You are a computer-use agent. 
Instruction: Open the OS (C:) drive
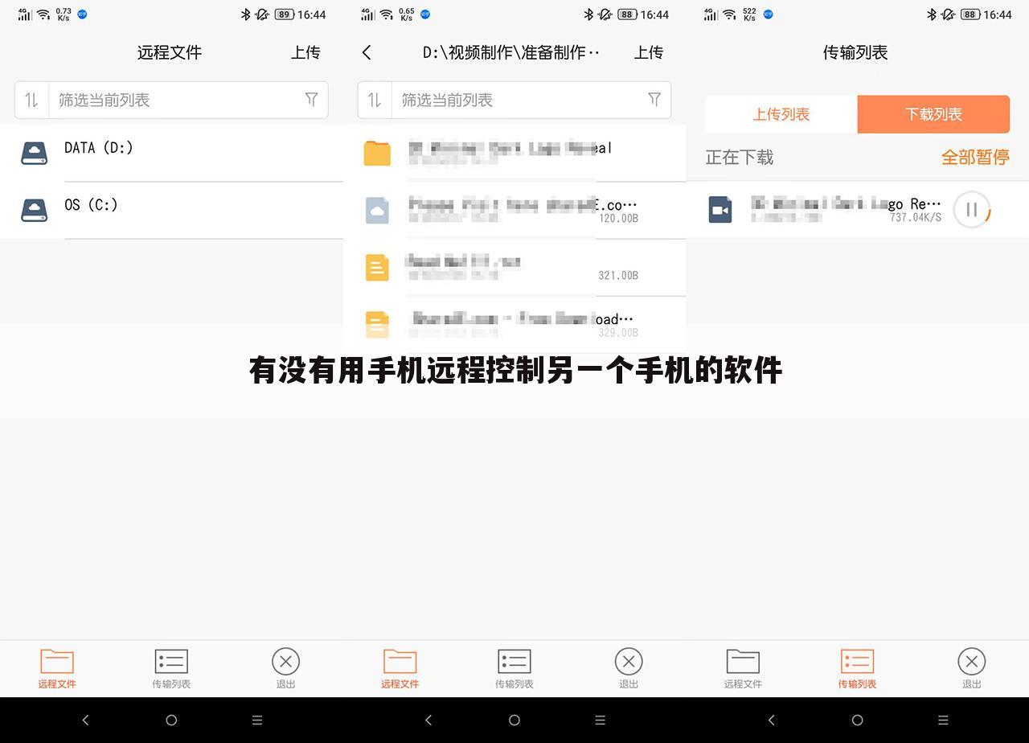171,210
